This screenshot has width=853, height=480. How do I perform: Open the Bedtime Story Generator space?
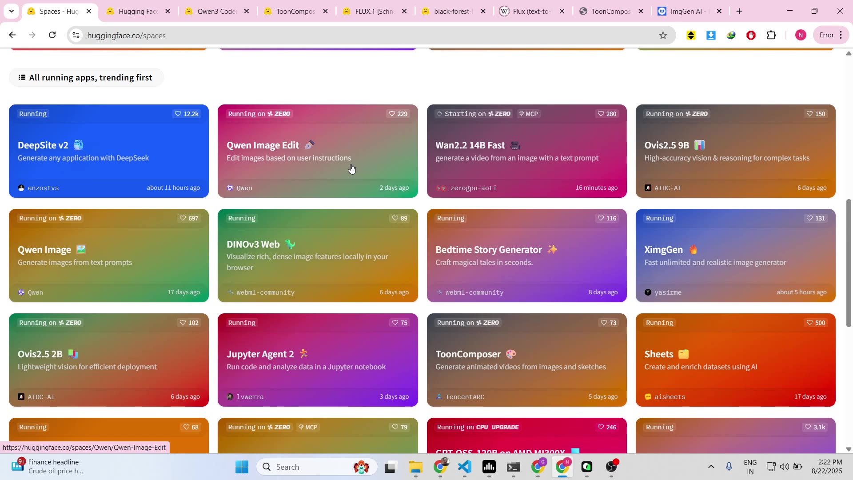tap(527, 256)
